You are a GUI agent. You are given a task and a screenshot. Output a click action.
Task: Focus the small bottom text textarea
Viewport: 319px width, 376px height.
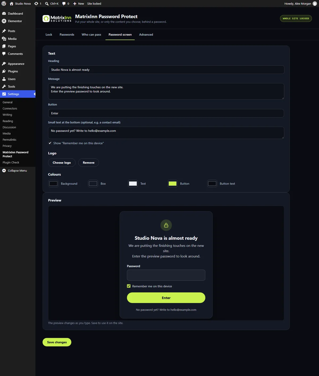pos(166,133)
